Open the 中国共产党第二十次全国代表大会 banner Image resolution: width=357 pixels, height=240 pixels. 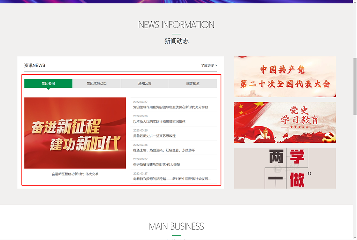[285, 77]
